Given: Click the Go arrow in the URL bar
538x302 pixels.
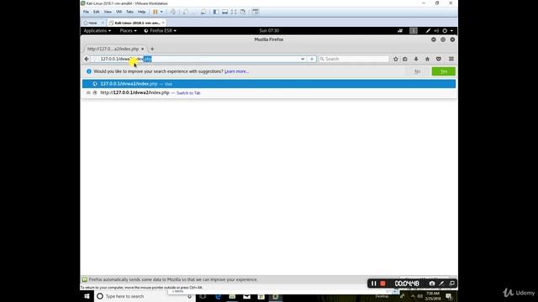Looking at the screenshot, I should pos(312,59).
